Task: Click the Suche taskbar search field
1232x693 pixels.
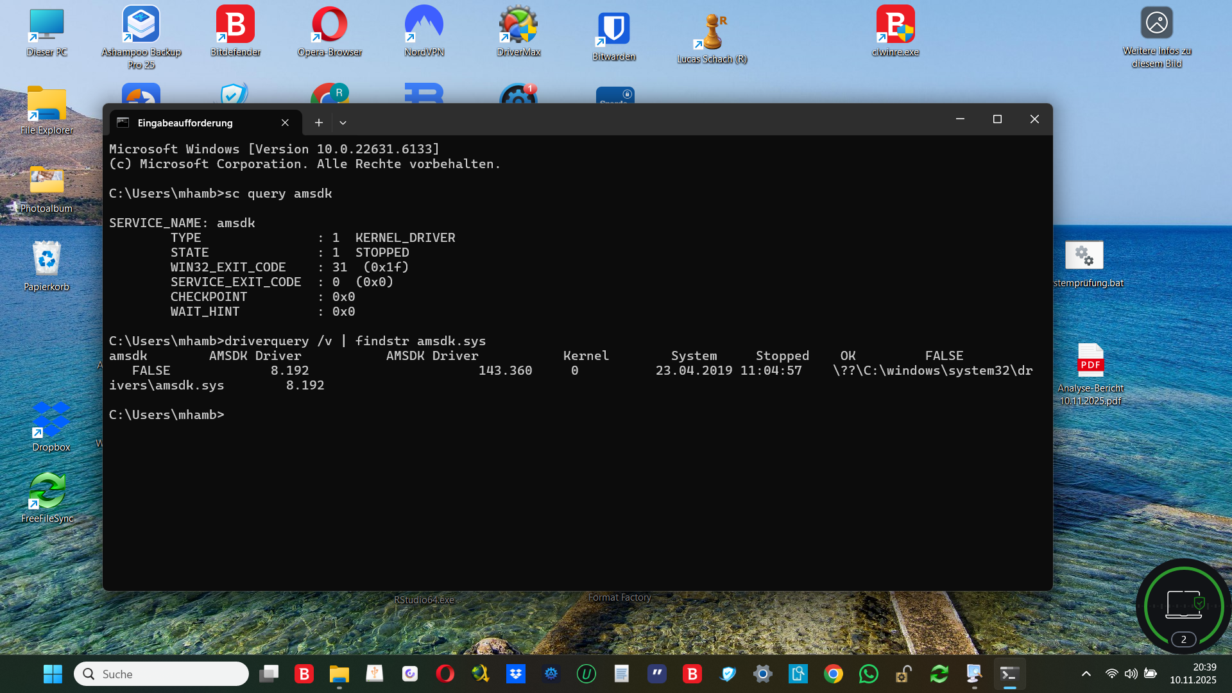Action: (162, 674)
